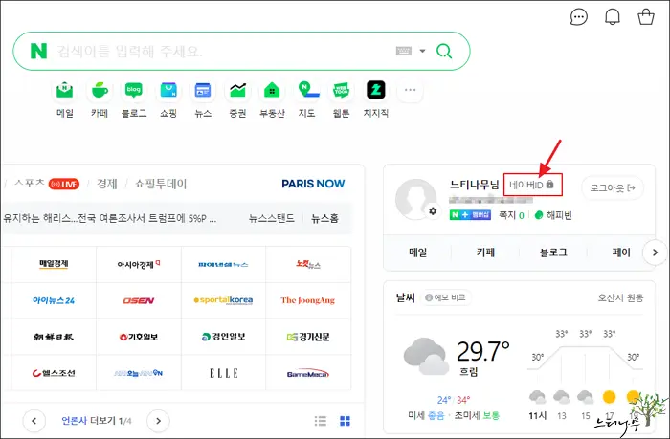The height and width of the screenshot is (439, 670).
Task: Open the ELLE press logo
Action: 223,373
